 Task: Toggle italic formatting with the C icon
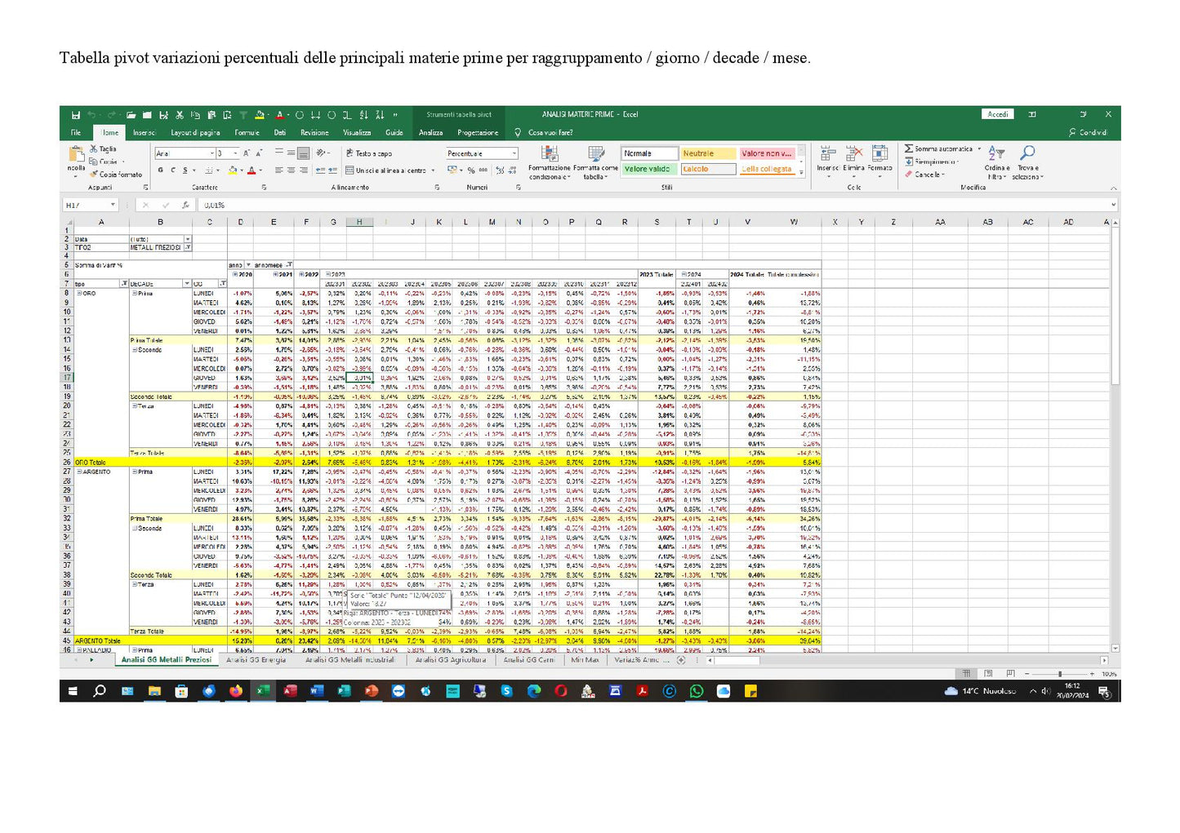click(174, 170)
